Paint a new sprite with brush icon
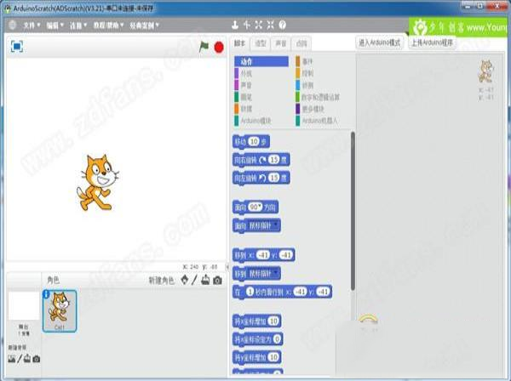 pos(195,280)
